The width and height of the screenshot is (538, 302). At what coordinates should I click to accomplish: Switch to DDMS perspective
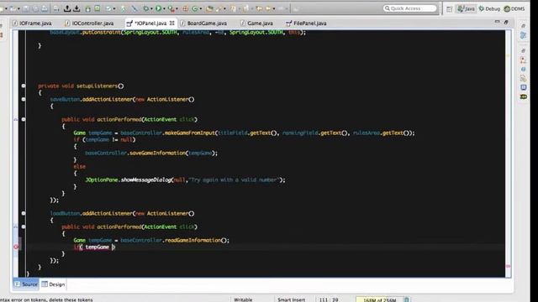click(514, 8)
